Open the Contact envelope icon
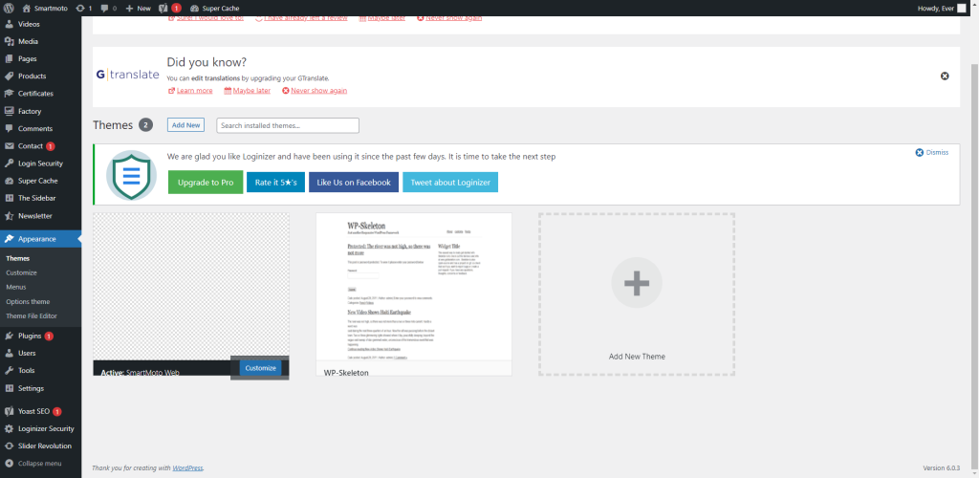This screenshot has height=478, width=979. (x=9, y=146)
